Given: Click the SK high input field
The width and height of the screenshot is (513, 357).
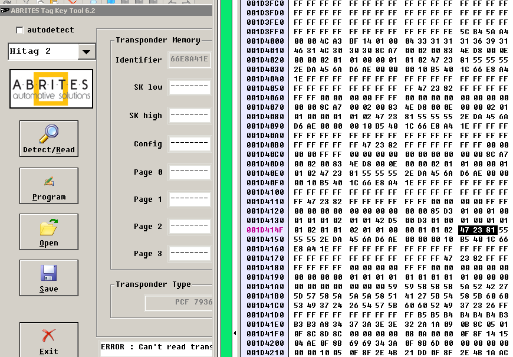Looking at the screenshot, I should [x=189, y=116].
